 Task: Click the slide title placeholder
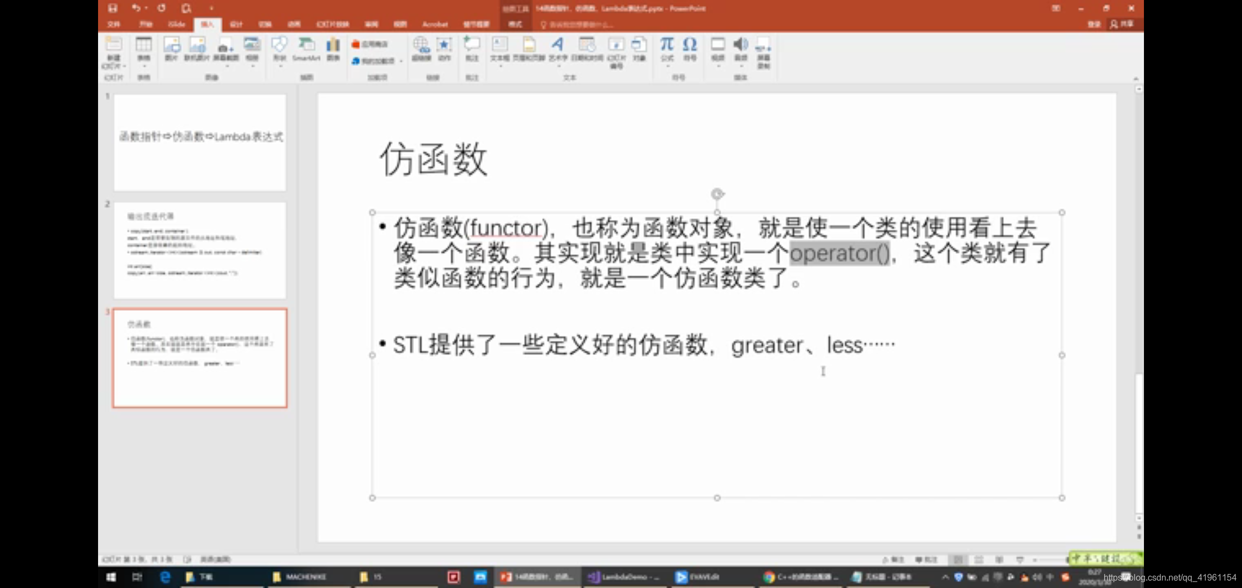point(433,159)
